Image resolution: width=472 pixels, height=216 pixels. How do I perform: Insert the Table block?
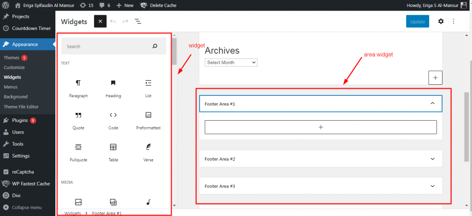coord(113,153)
